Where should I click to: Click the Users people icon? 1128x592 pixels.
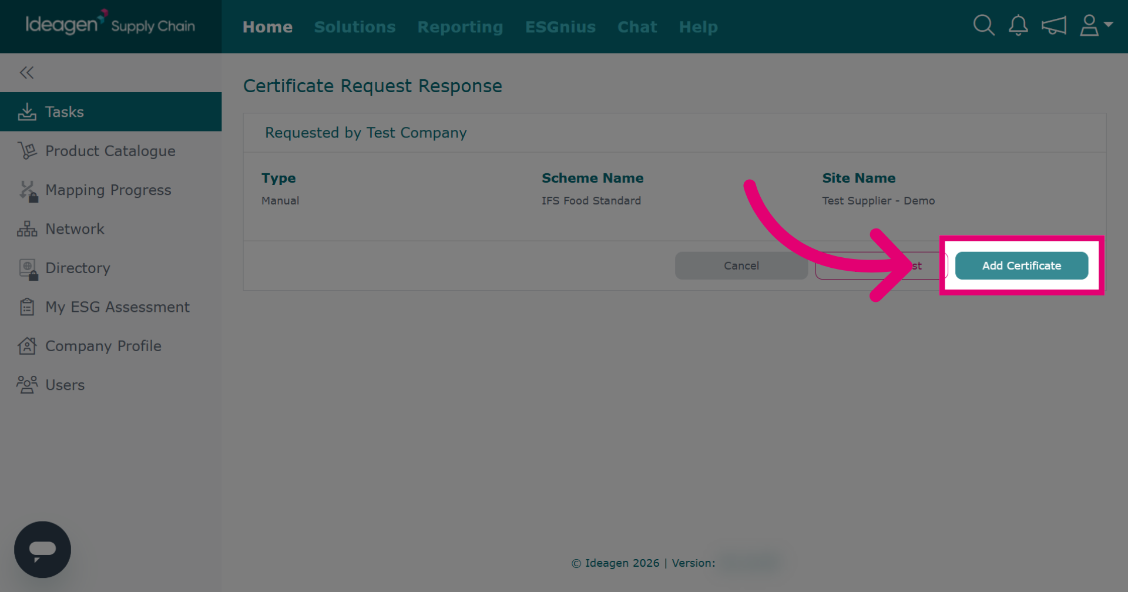[27, 385]
